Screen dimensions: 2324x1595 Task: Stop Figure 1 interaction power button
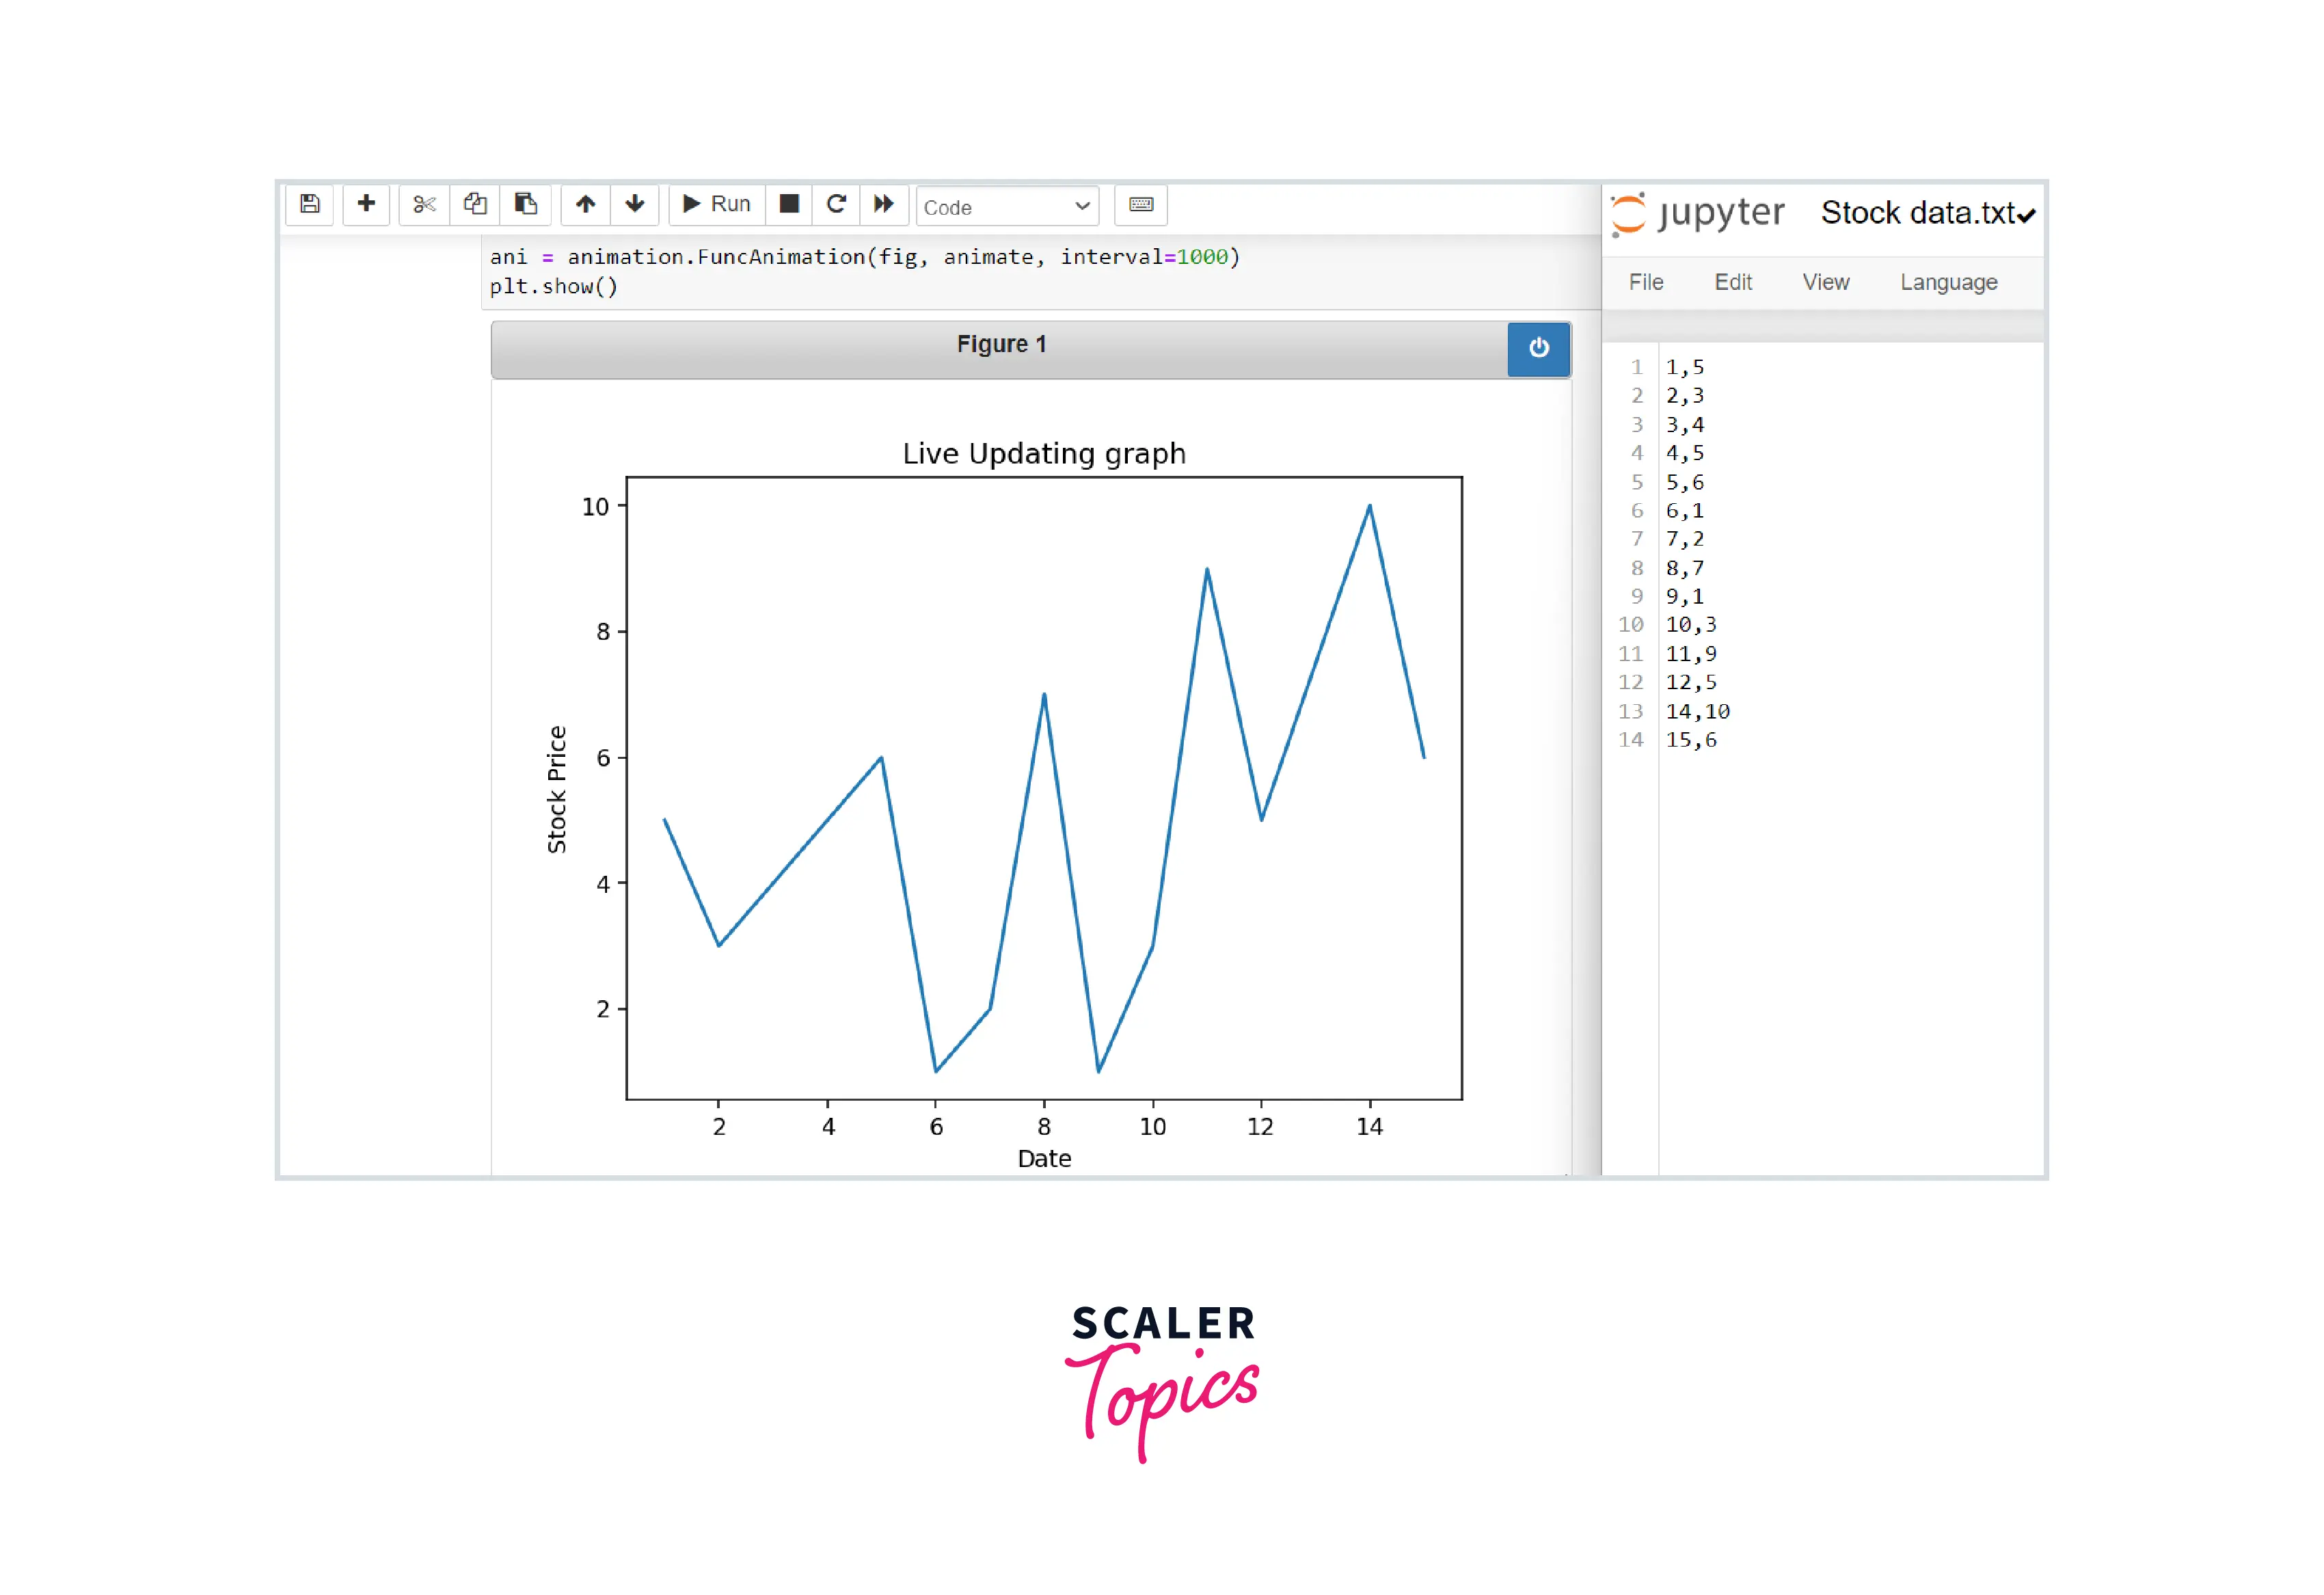(1538, 348)
